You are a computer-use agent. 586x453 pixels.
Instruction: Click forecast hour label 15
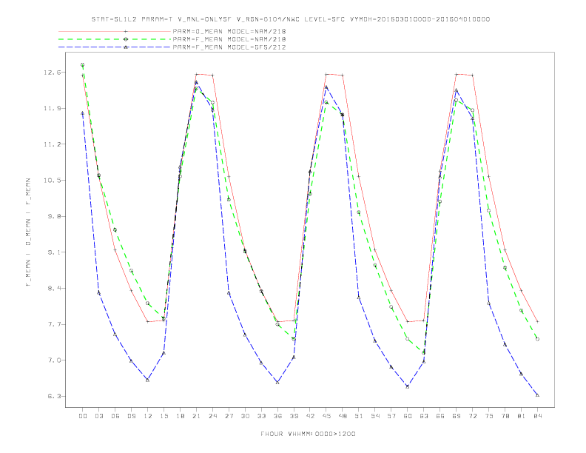pyautogui.click(x=164, y=416)
